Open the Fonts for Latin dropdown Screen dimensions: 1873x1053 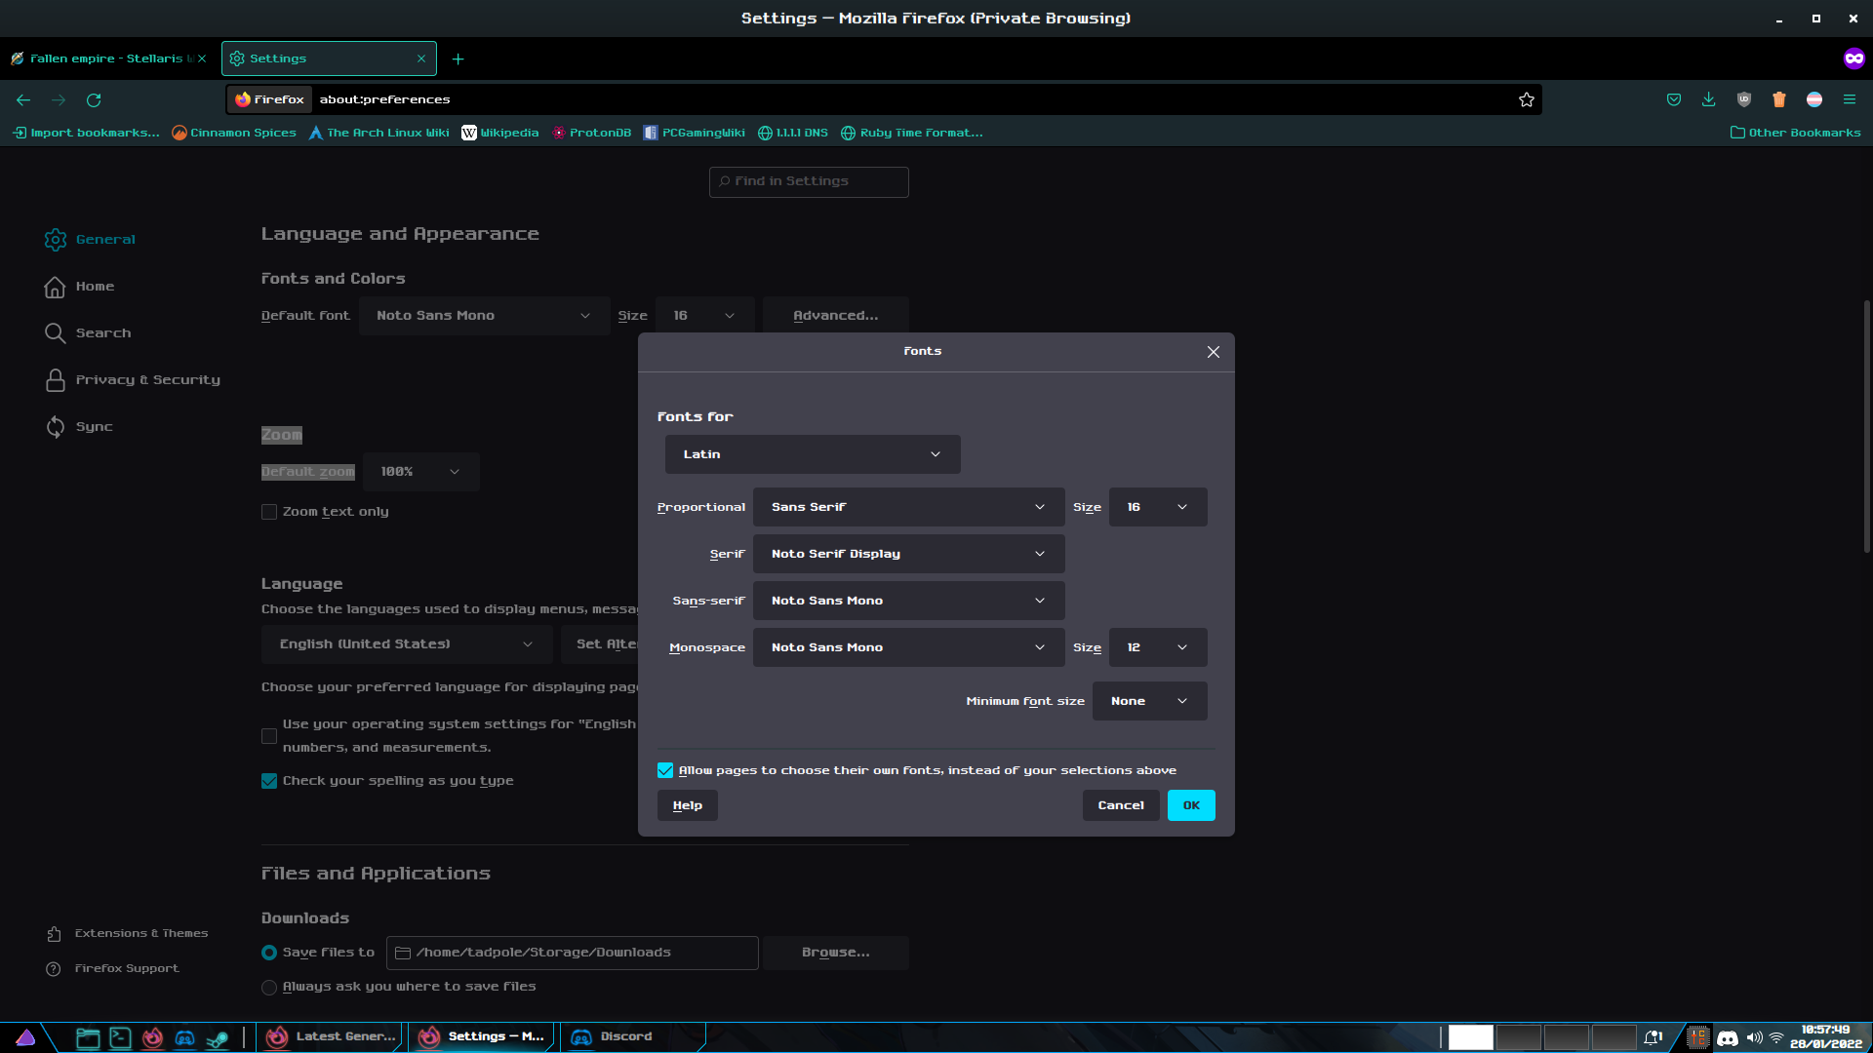813,454
